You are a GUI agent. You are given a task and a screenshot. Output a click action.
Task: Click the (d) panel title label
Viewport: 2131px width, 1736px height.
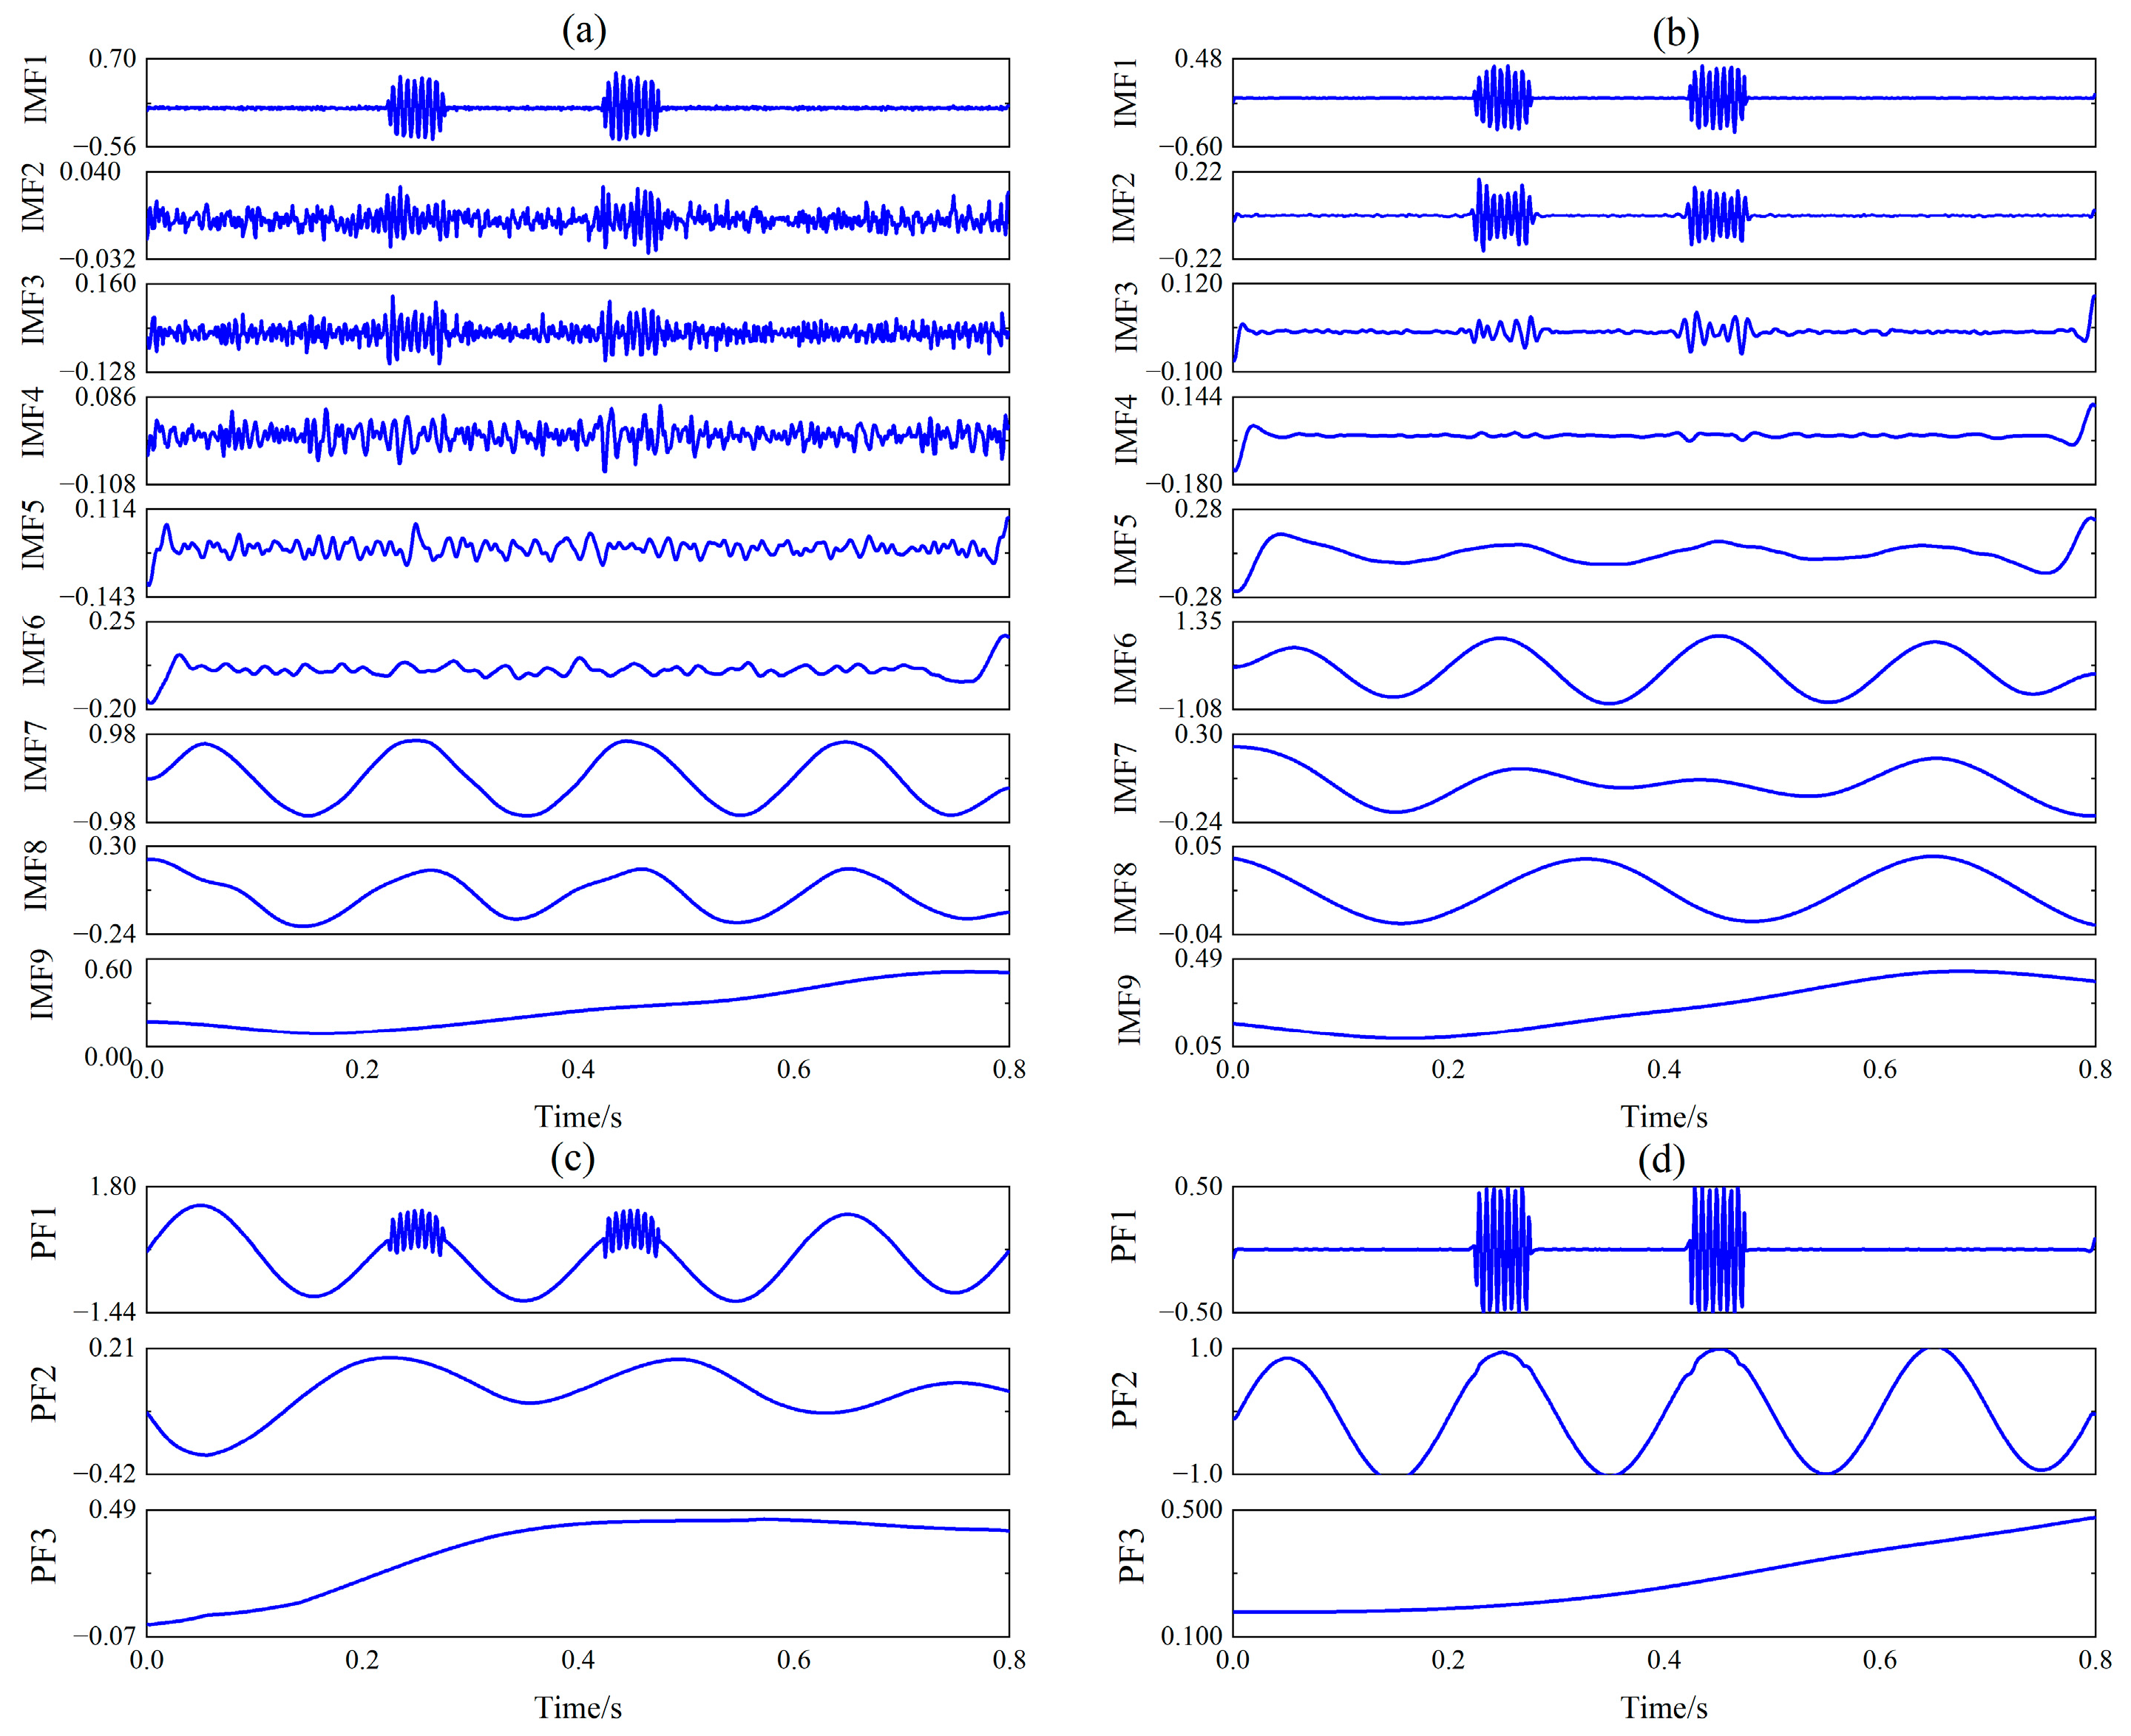tap(1661, 1159)
